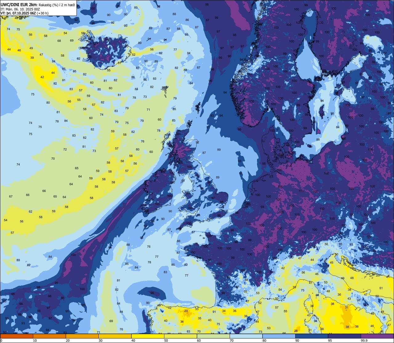The image size is (394, 343).
Task: Click the 60–70 pale green legend swatch
Action: point(213,336)
